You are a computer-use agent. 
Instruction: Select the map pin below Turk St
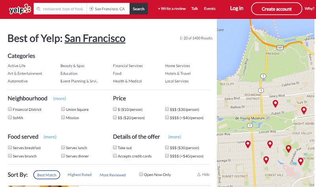pos(304,110)
